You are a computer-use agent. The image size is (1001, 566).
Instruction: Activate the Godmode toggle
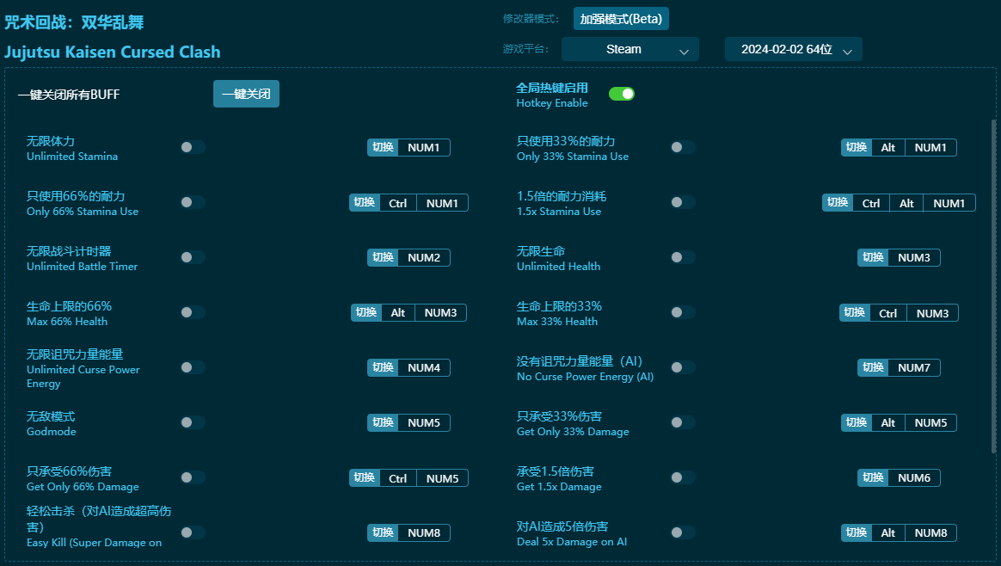point(192,421)
